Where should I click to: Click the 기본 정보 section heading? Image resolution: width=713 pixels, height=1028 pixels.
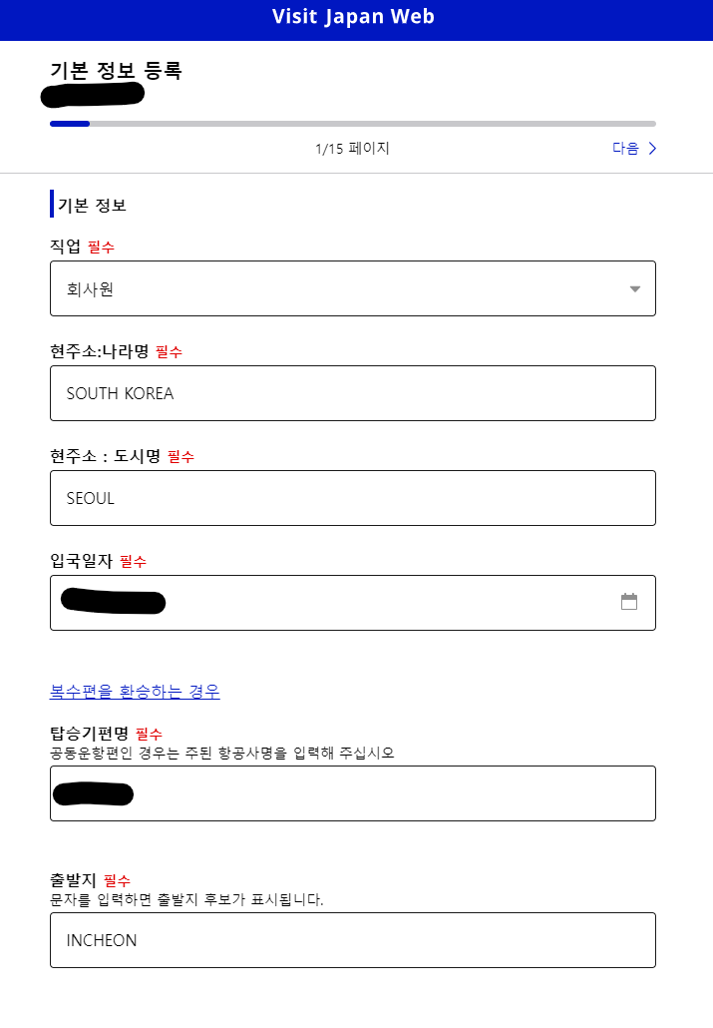(x=92, y=206)
